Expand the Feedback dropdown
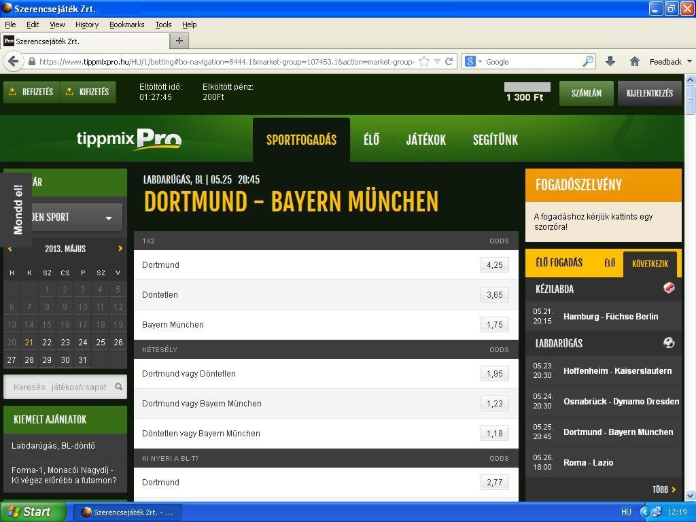Image resolution: width=696 pixels, height=522 pixels. coord(689,61)
